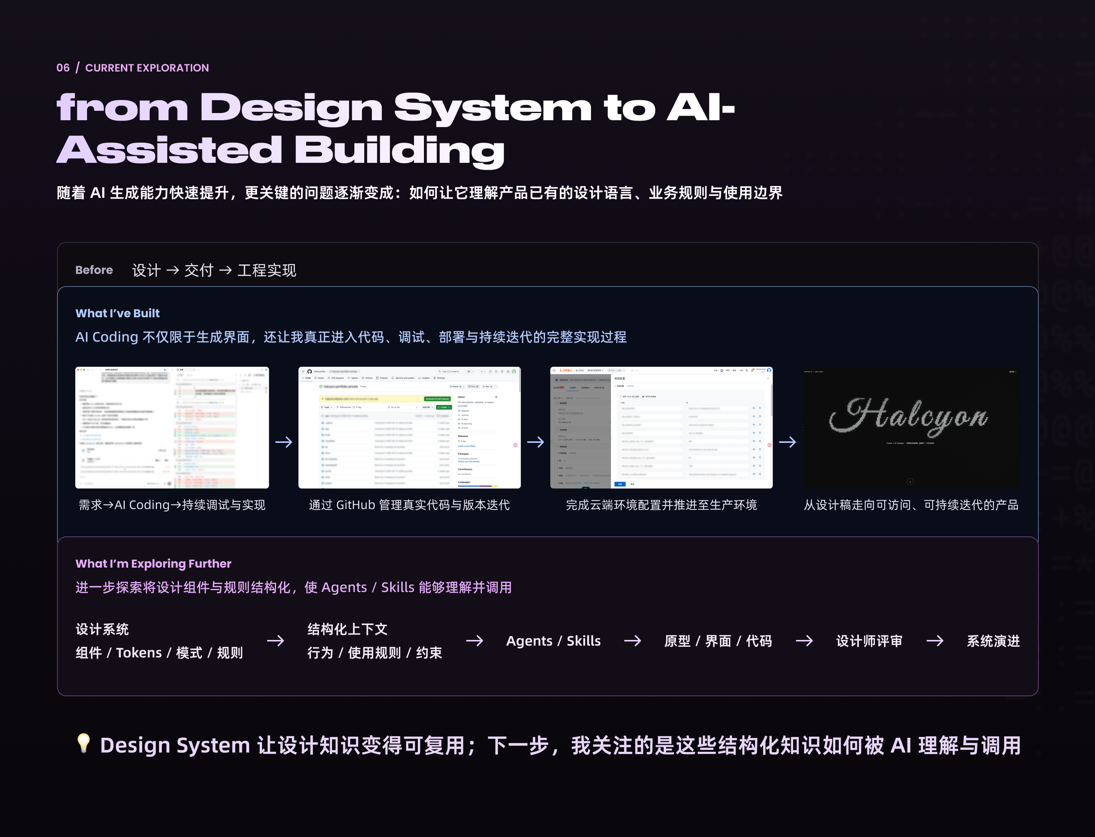Image resolution: width=1095 pixels, height=837 pixels.
Task: Open the AI Coding debugging screenshot thumbnail
Action: tap(172, 428)
